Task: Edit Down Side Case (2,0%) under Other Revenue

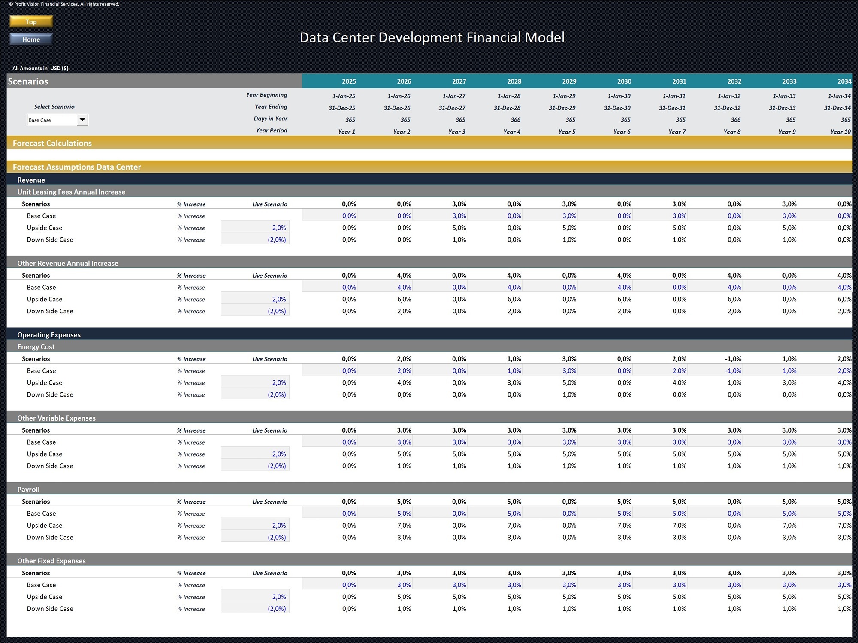Action: (x=255, y=311)
